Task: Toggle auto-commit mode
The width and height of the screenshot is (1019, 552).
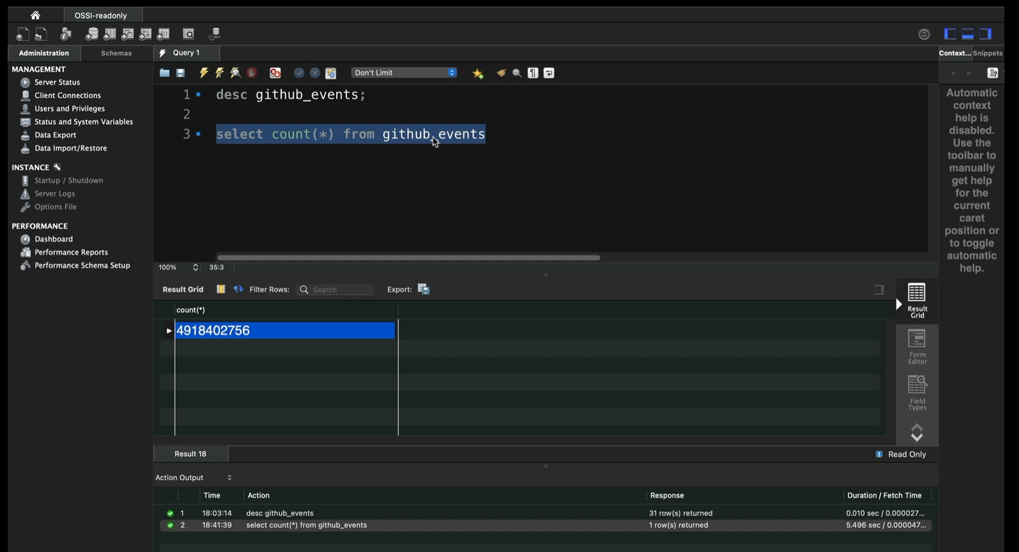Action: [x=331, y=73]
